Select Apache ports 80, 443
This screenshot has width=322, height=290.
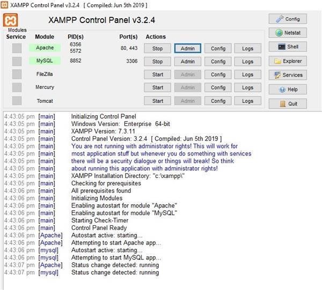[x=129, y=48]
